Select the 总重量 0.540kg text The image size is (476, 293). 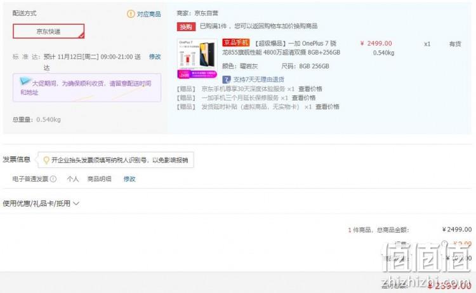[36, 119]
